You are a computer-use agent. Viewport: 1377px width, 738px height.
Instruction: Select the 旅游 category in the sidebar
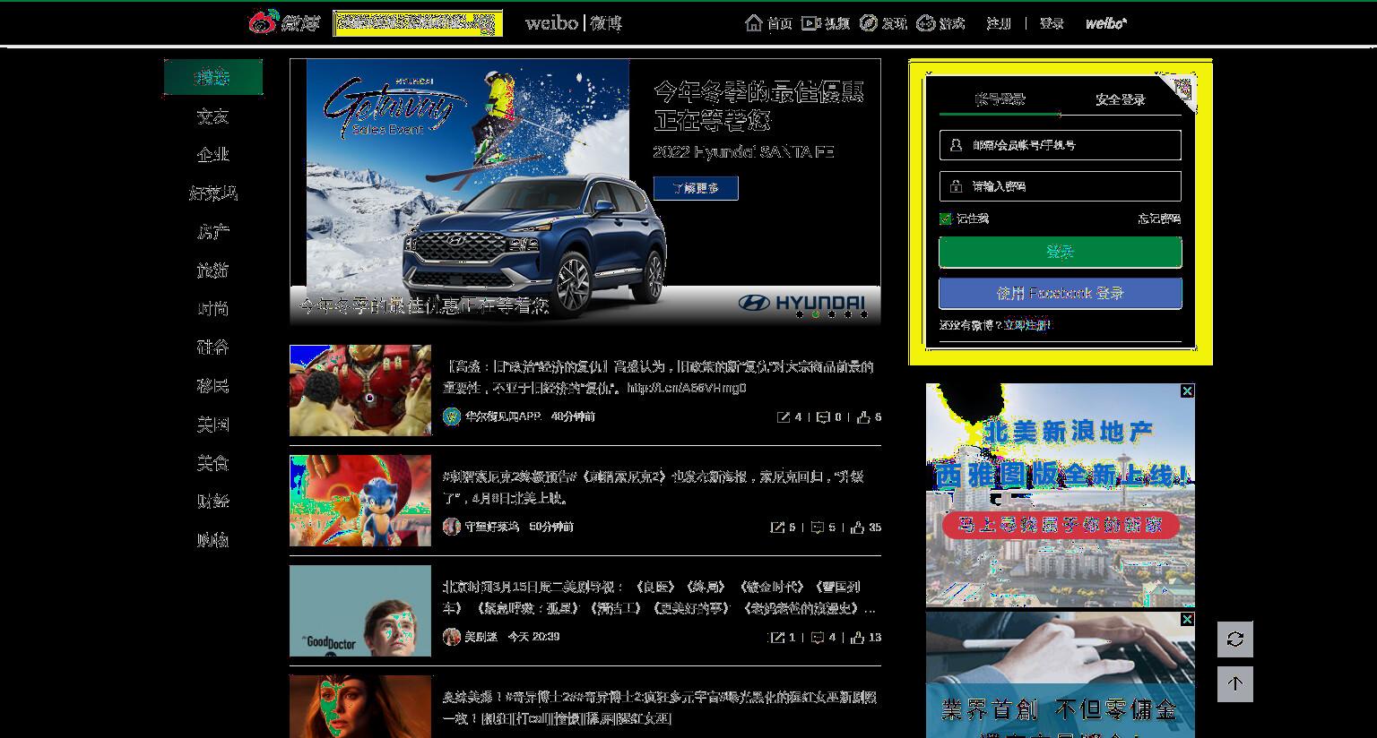pos(213,270)
